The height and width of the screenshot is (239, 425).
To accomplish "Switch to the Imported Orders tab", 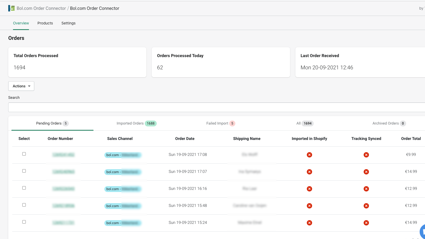I will pyautogui.click(x=136, y=123).
